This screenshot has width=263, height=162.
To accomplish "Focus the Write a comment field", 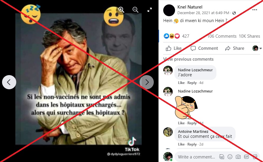I will (196, 157).
